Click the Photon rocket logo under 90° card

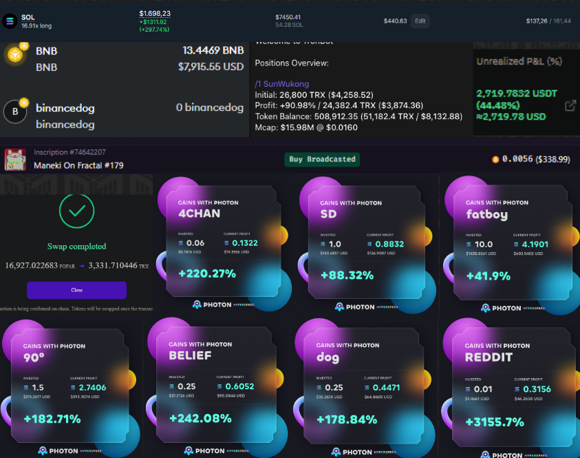click(x=43, y=450)
